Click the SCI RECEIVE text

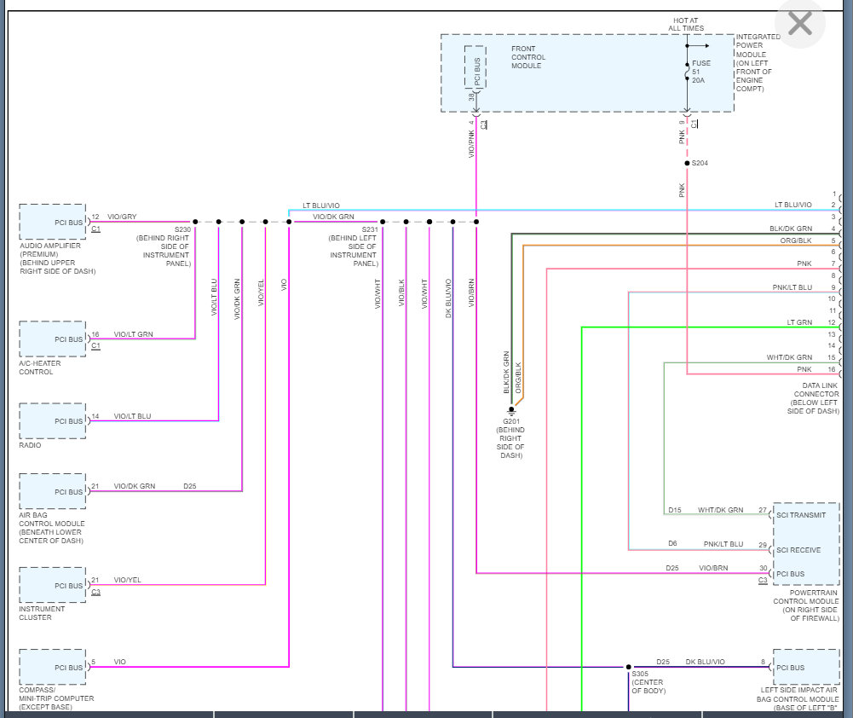(x=798, y=550)
